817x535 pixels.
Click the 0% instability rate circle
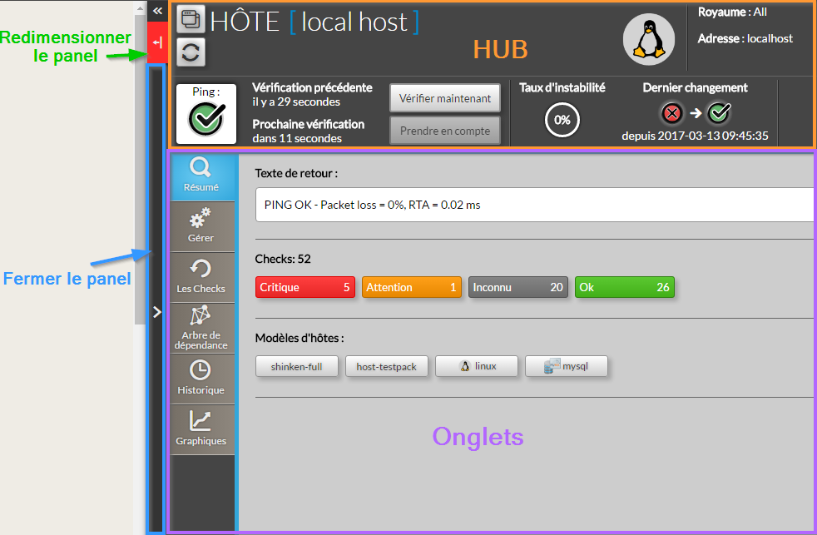[562, 120]
